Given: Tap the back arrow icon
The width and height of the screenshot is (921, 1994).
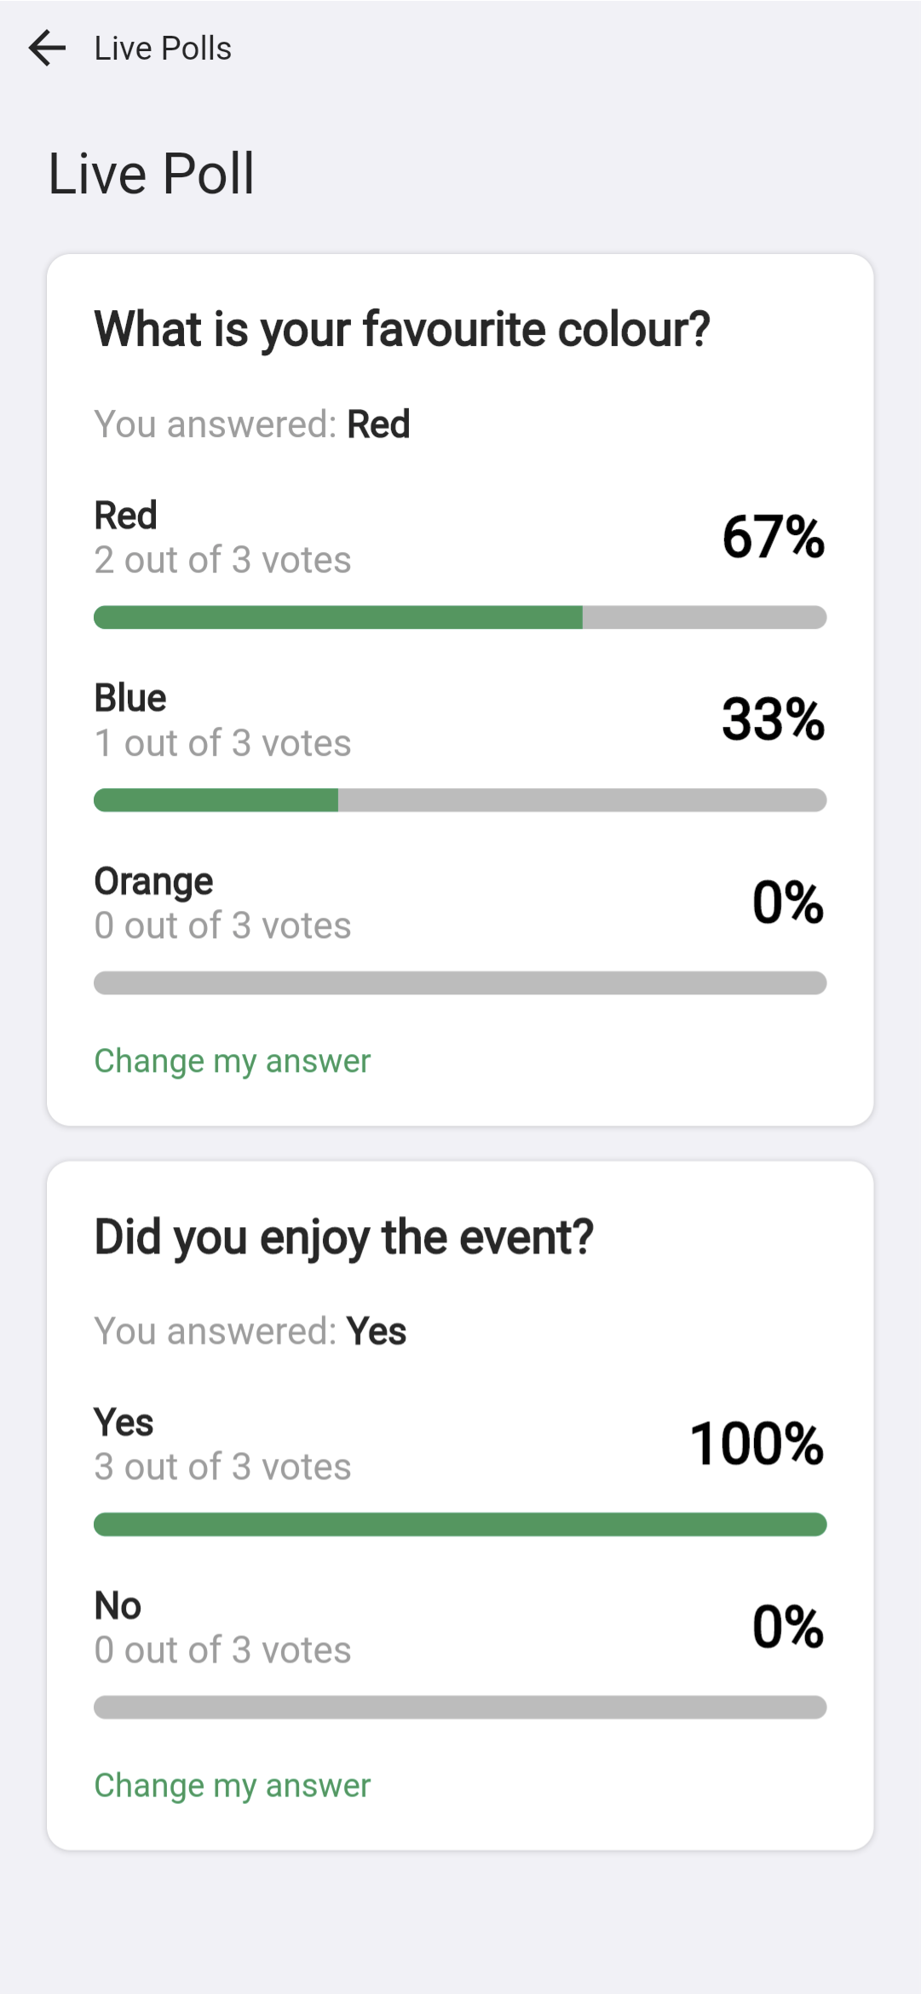Looking at the screenshot, I should point(47,48).
